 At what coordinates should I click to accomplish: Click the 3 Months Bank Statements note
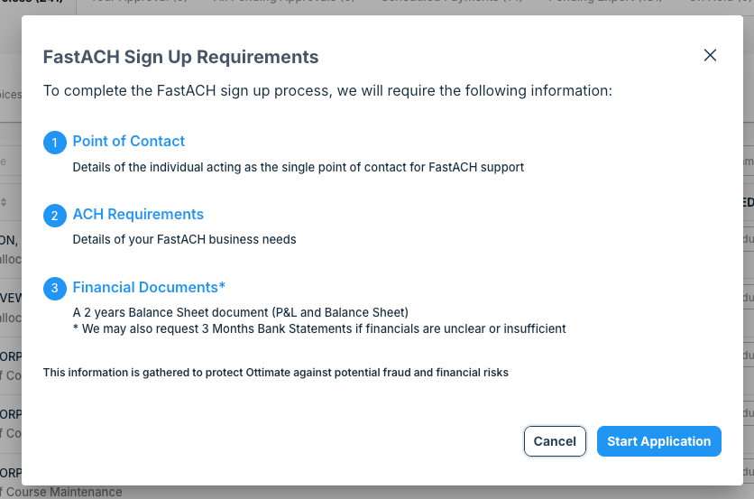(319, 328)
